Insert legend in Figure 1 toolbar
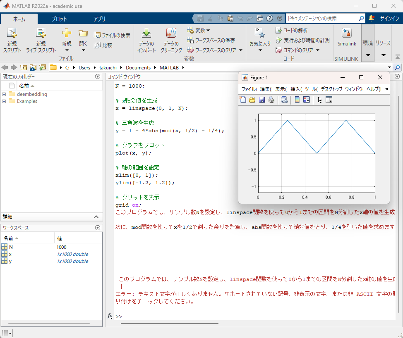 coord(306,100)
